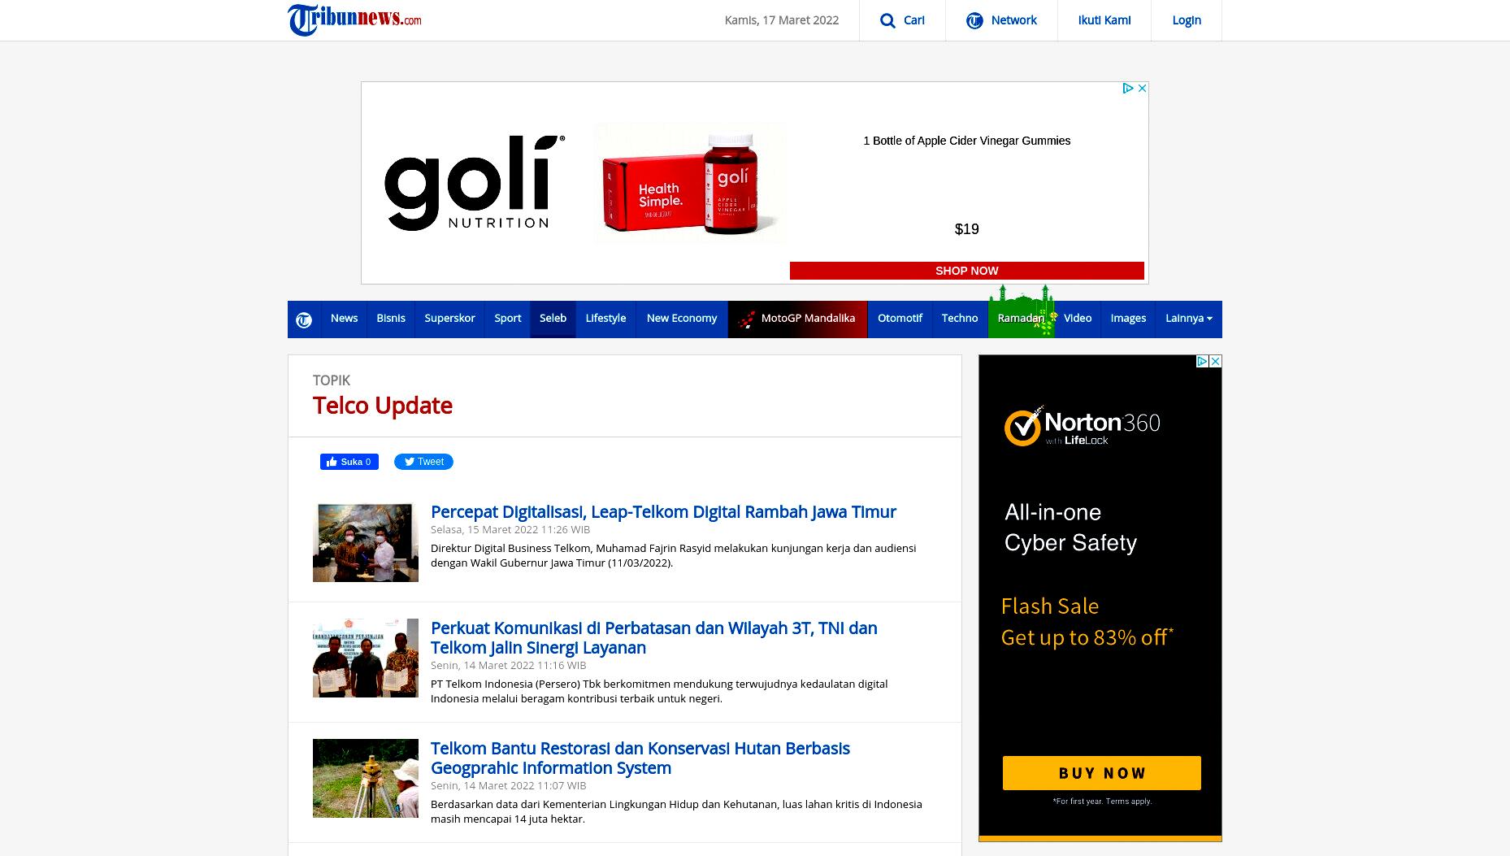Open the Video section
Viewport: 1510px width, 856px height.
click(1078, 319)
